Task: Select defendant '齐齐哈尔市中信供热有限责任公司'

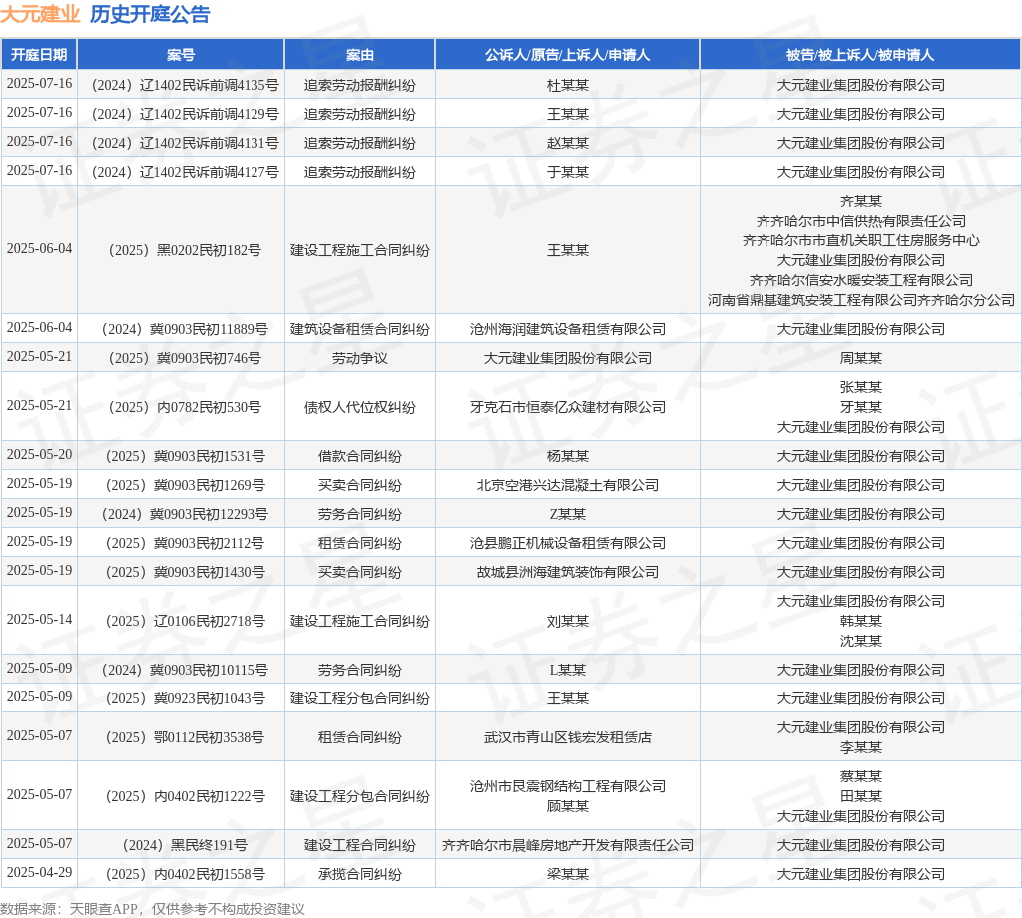Action: (861, 221)
